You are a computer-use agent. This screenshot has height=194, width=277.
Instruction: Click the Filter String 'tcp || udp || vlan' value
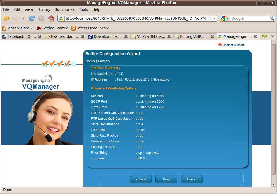pos(149,153)
